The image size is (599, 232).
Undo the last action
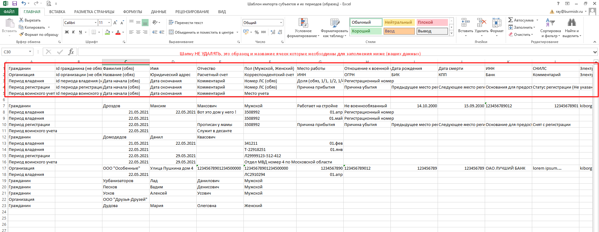pos(24,4)
